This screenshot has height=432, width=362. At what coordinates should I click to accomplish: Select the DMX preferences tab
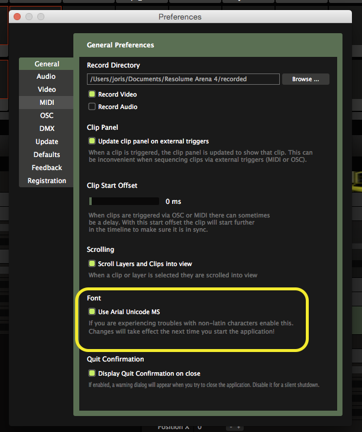click(47, 129)
